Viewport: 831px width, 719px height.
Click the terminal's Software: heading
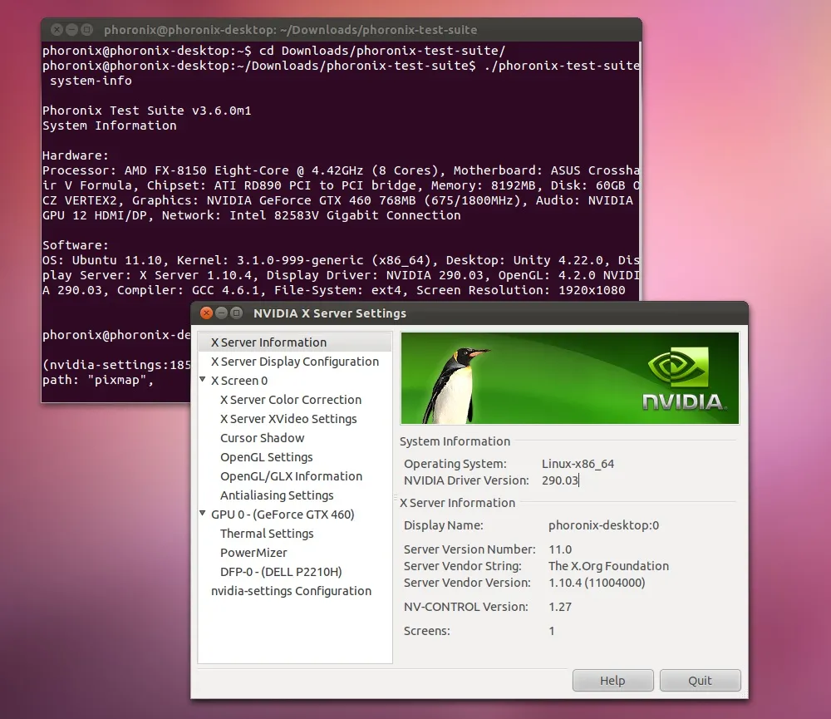coord(76,245)
